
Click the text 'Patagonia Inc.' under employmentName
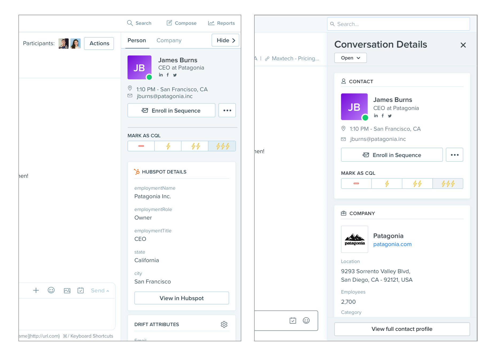pos(153,196)
